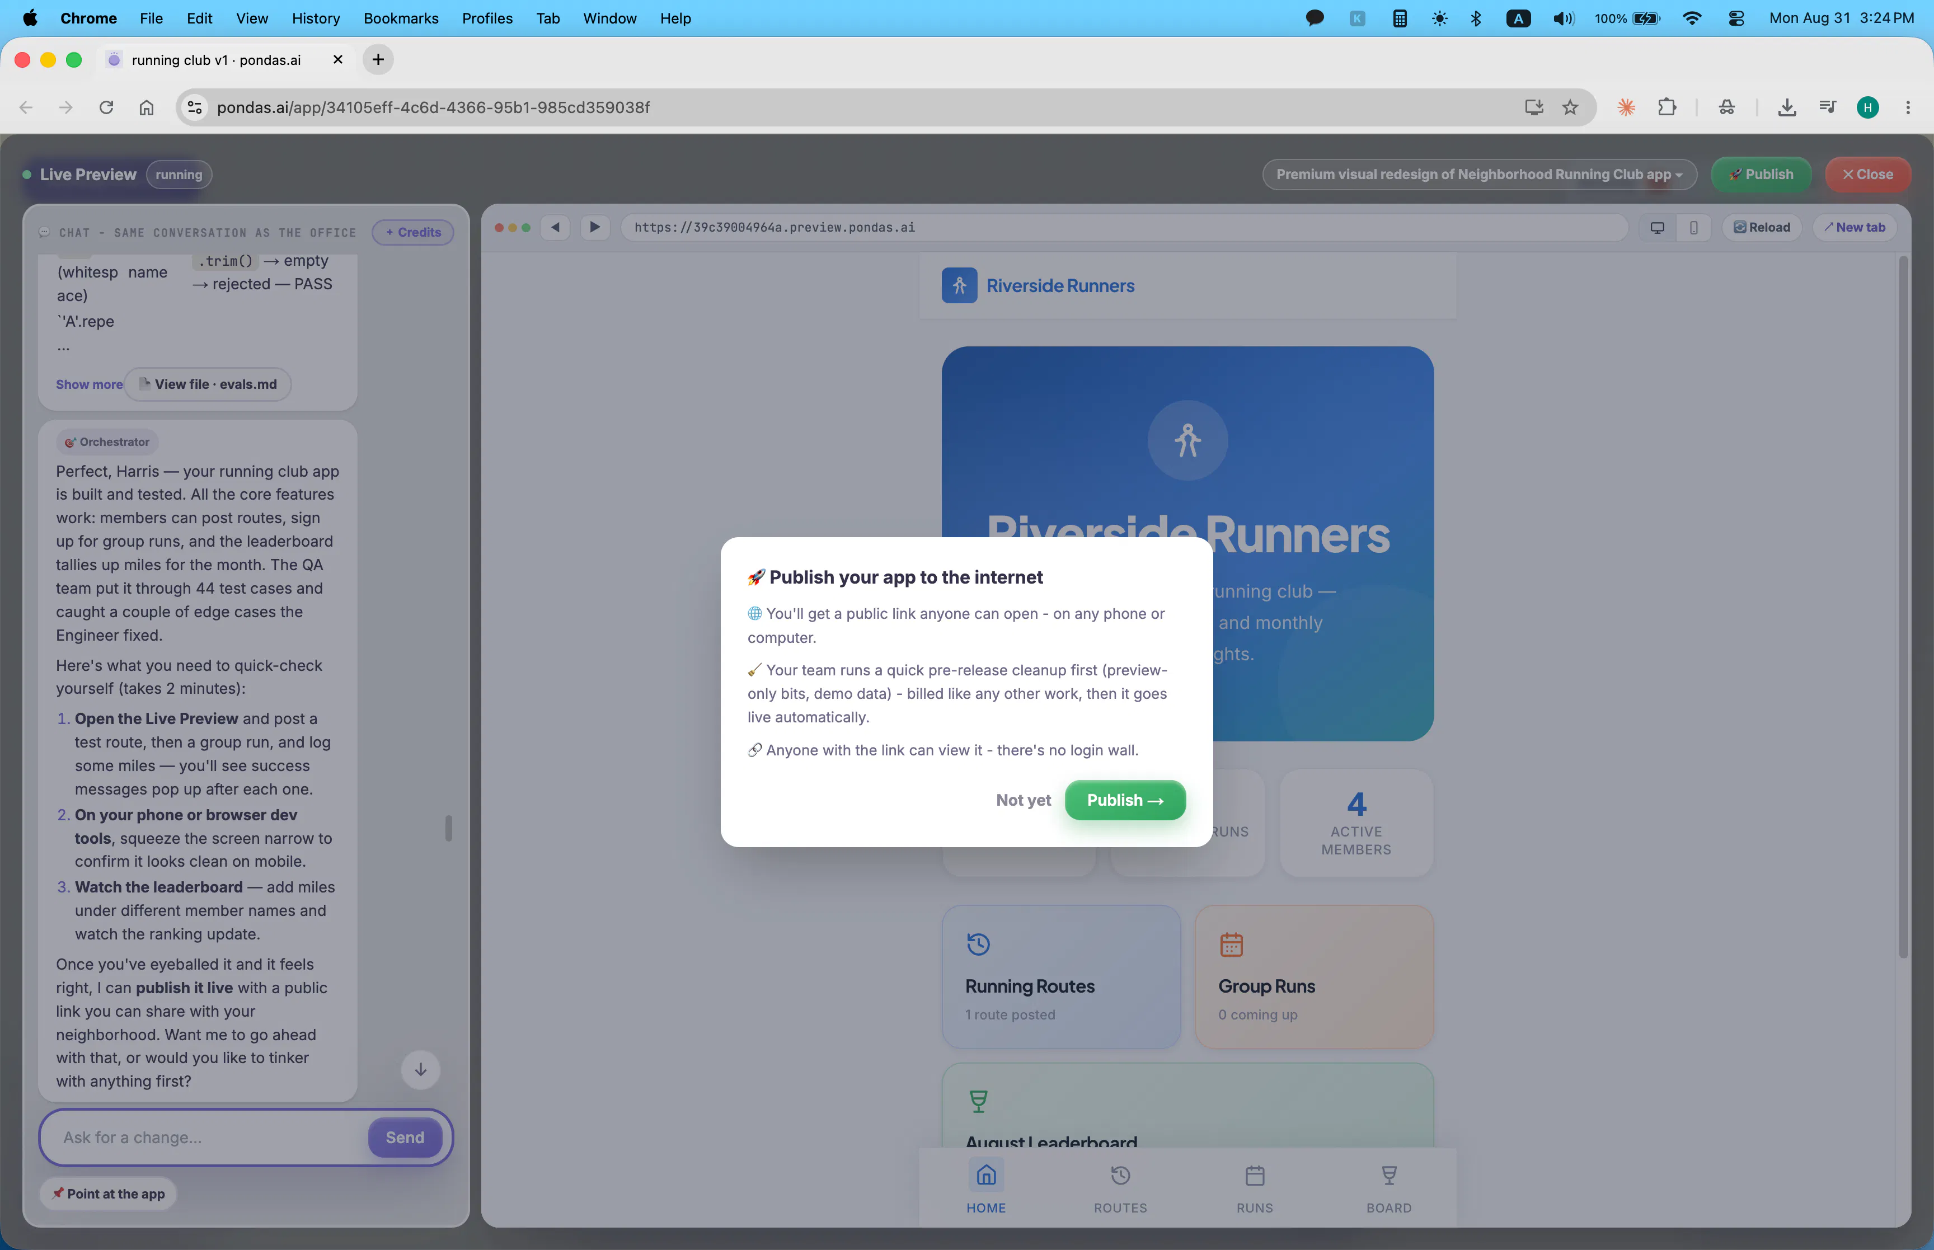Close the Live Preview panel
This screenshot has width=1934, height=1250.
point(1867,175)
